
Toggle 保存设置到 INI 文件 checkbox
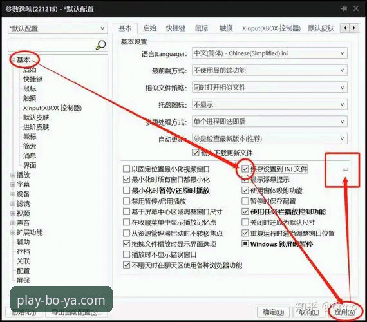click(x=245, y=169)
